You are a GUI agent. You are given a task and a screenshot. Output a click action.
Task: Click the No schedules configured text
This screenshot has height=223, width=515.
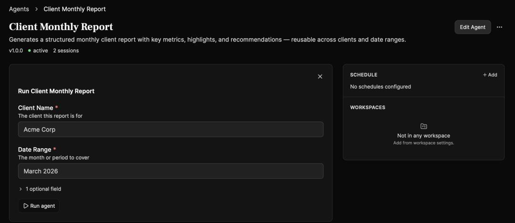pos(380,87)
